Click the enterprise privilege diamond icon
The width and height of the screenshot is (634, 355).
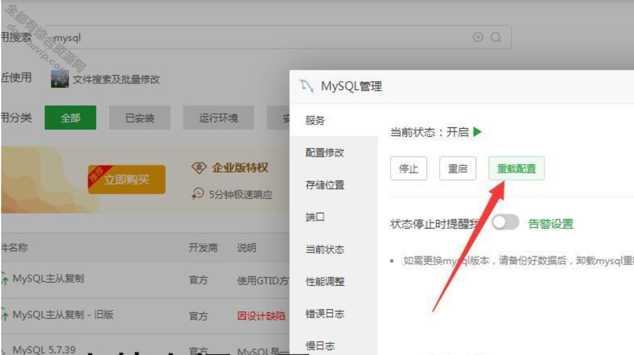click(199, 168)
